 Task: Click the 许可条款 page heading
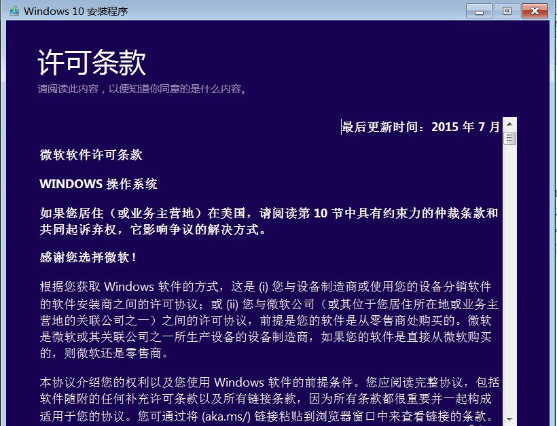92,63
